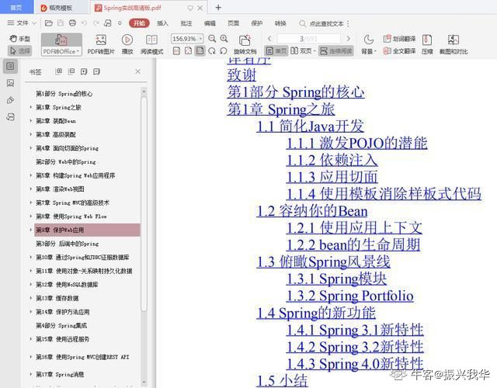This screenshot has width=497, height=388.
Task: Switch to the 首页 tab
Action: (16, 8)
